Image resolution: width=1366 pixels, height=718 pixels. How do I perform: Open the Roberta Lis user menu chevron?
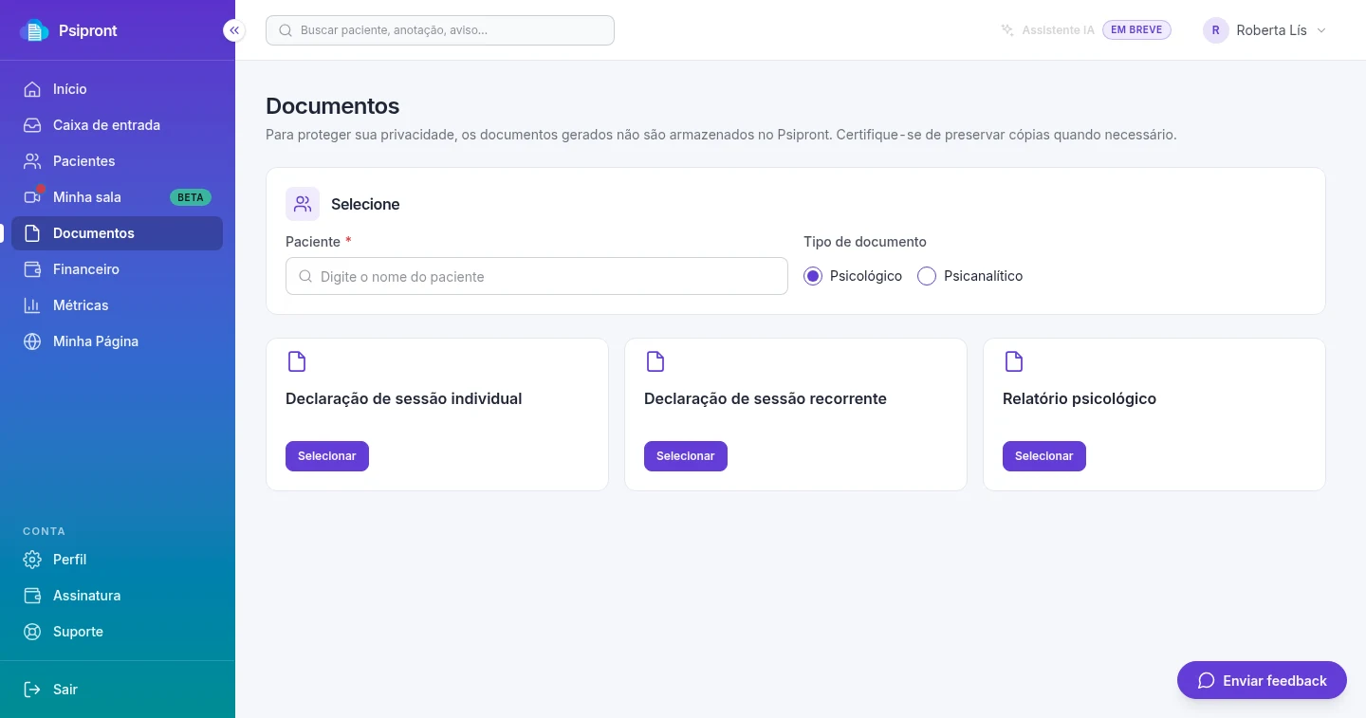(1321, 30)
